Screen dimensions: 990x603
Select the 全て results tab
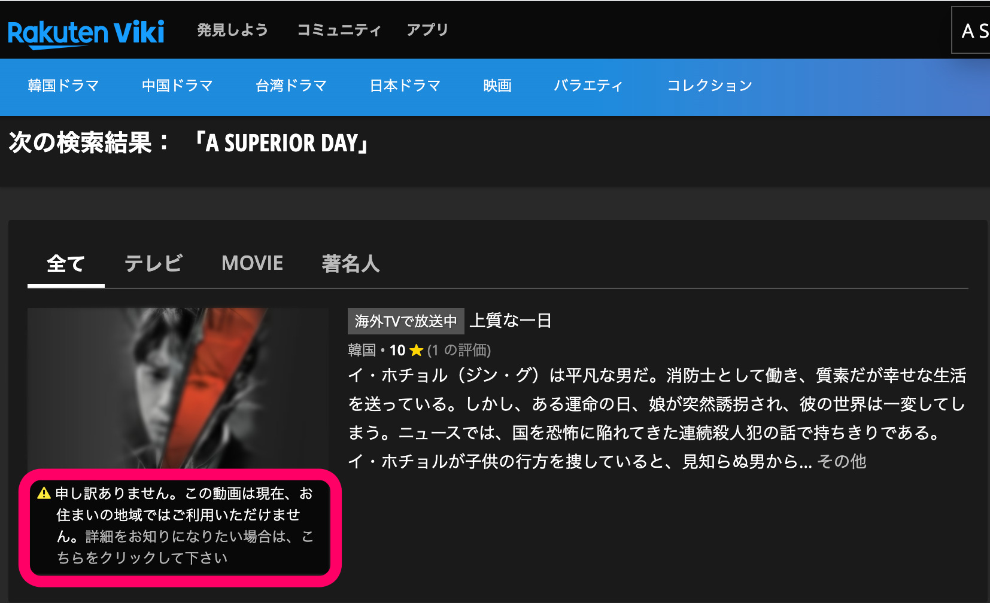(66, 264)
